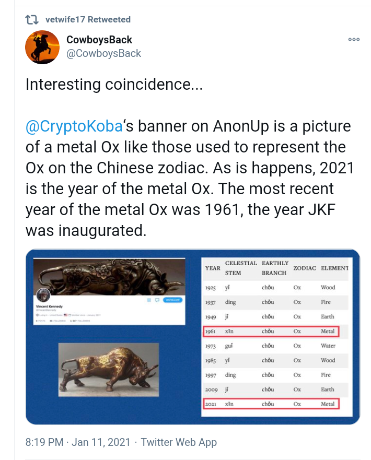Click the "Interesting coincidence..." tweet text
Screen dimensions: 371x460
pyautogui.click(x=114, y=85)
